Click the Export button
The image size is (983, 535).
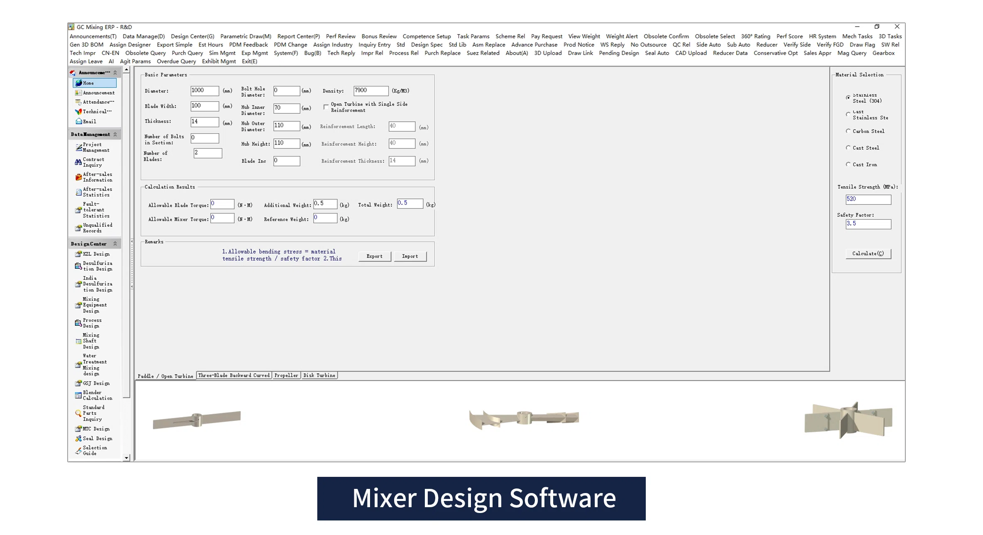[374, 256]
